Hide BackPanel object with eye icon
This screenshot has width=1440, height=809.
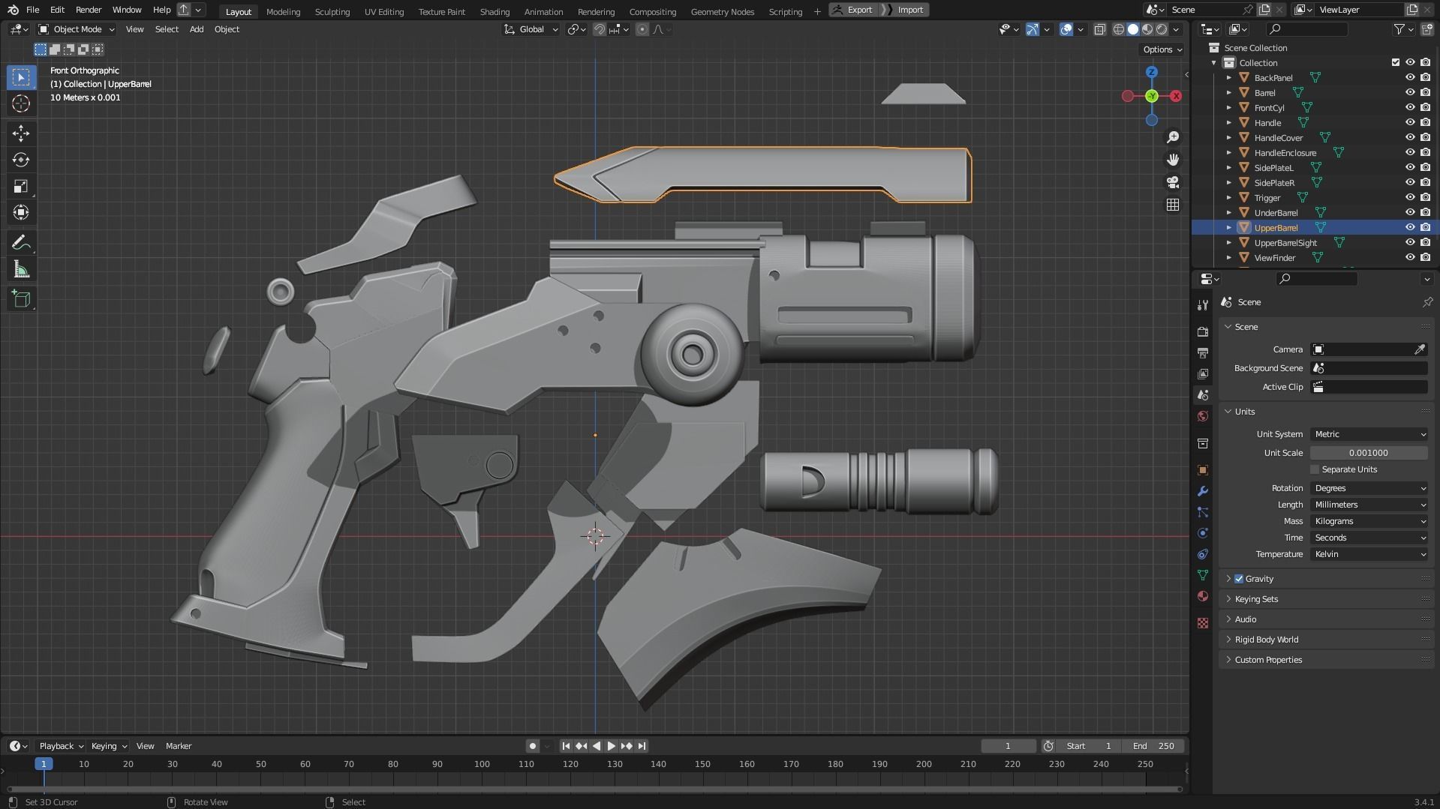[1410, 77]
